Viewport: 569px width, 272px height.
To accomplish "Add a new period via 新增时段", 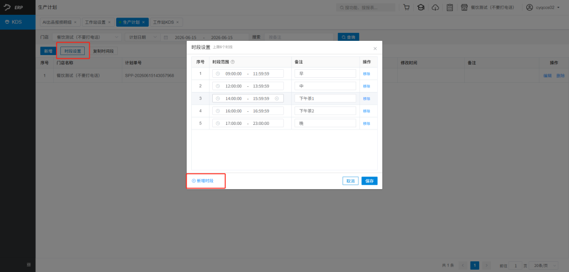I will coord(203,181).
